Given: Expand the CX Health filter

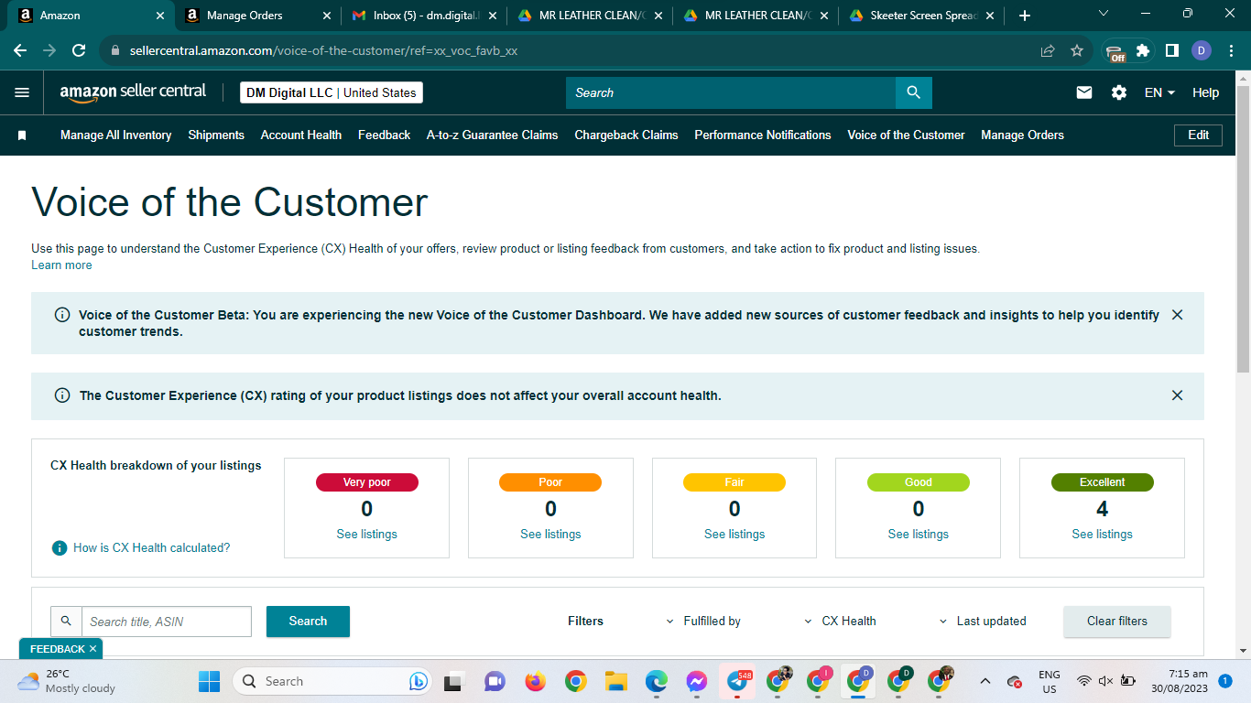Looking at the screenshot, I should pos(840,621).
